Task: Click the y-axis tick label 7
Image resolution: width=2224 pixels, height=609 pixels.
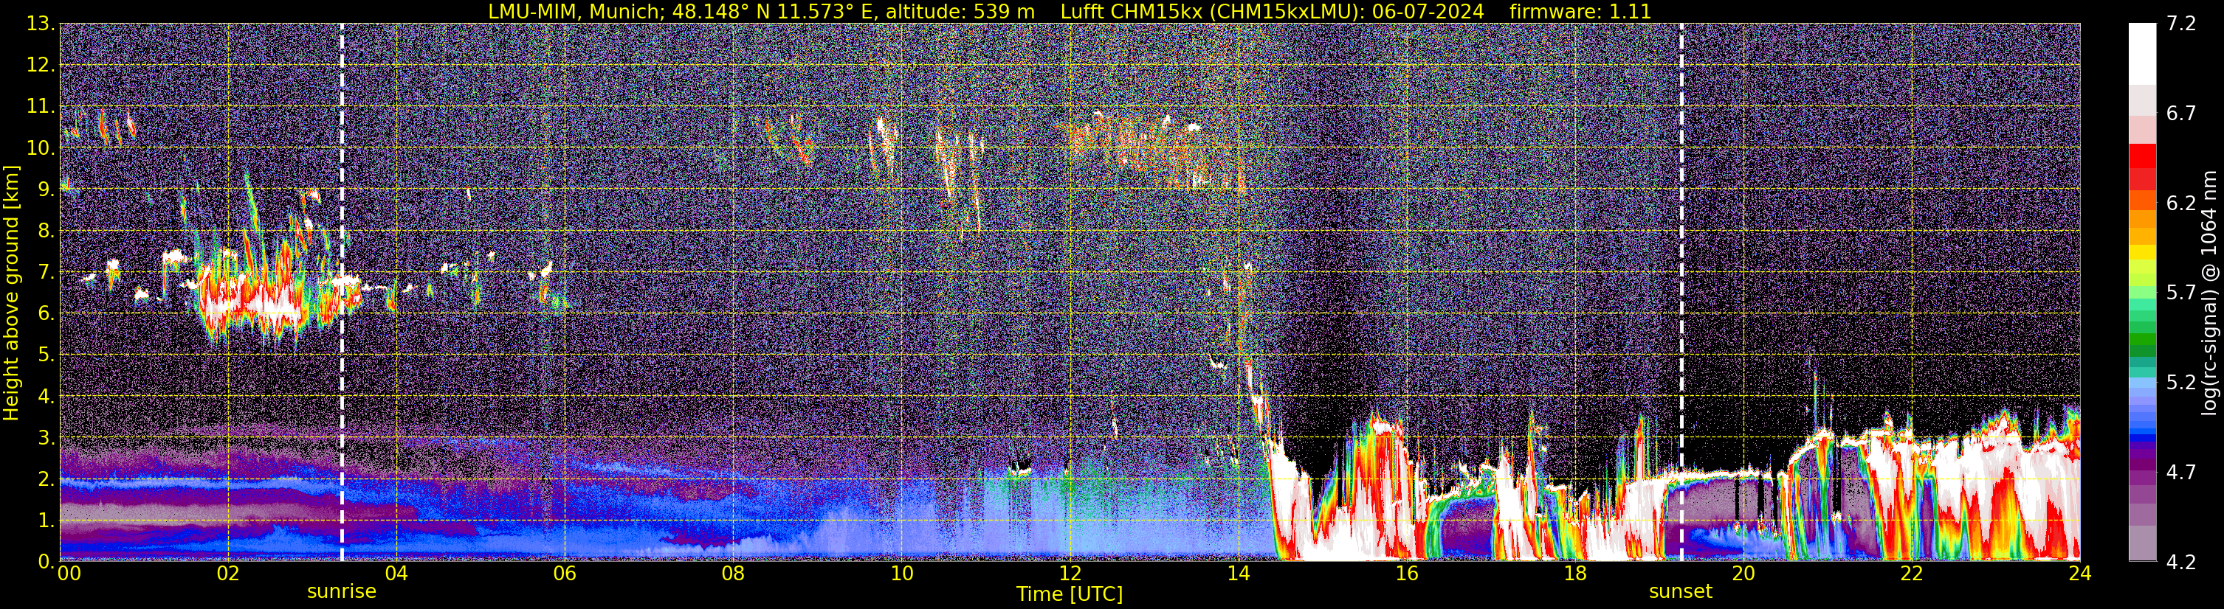Action: click(x=47, y=273)
